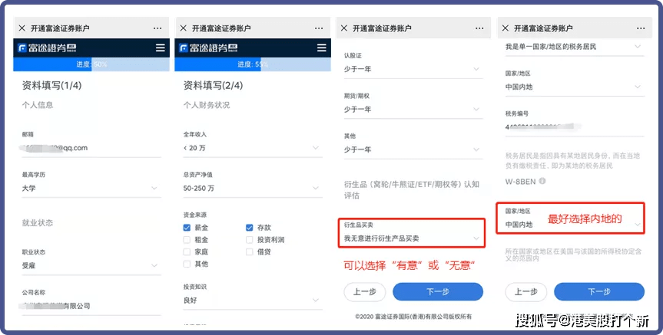
Task: Click Futu logo in 资料填写(2/4) panel
Action: tap(208, 48)
